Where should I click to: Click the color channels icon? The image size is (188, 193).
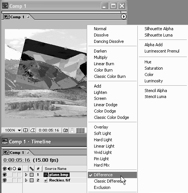[80, 130]
